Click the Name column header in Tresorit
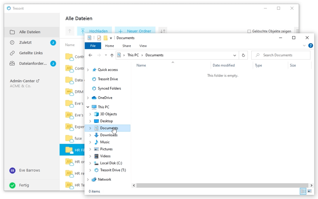The height and width of the screenshot is (199, 318). pyautogui.click(x=70, y=45)
